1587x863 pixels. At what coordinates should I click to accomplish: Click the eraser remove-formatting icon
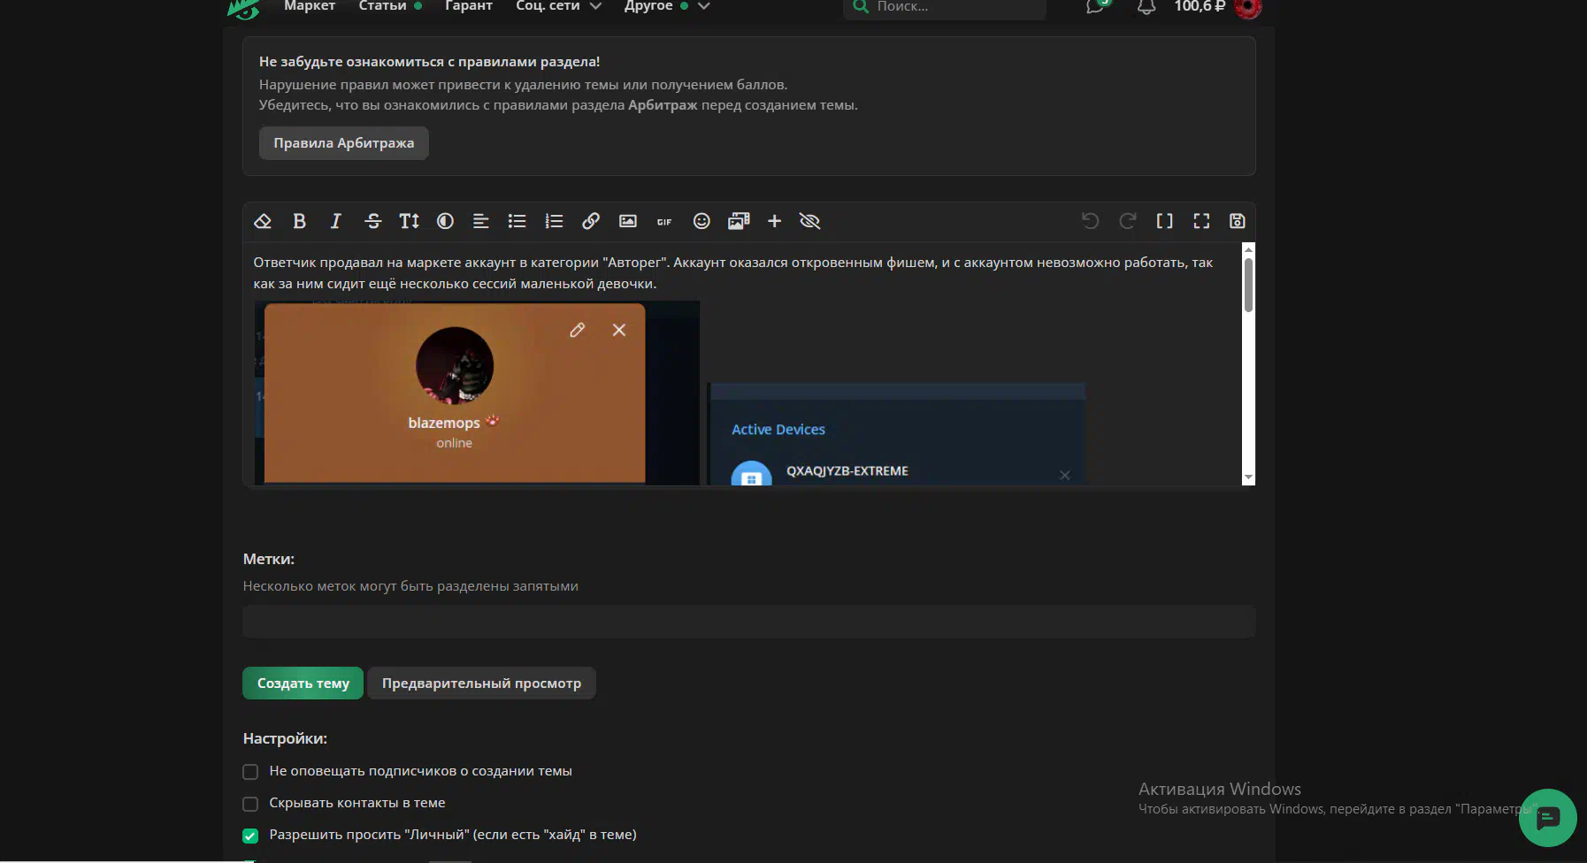point(263,221)
